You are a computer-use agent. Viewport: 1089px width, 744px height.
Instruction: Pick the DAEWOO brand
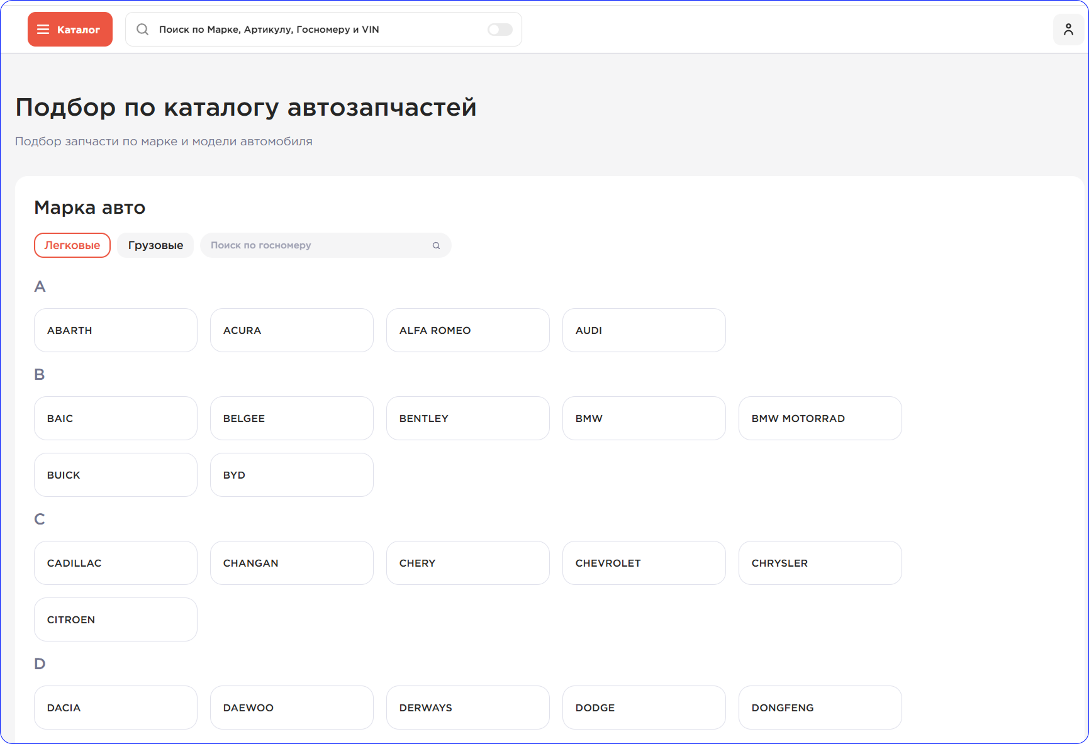[291, 708]
